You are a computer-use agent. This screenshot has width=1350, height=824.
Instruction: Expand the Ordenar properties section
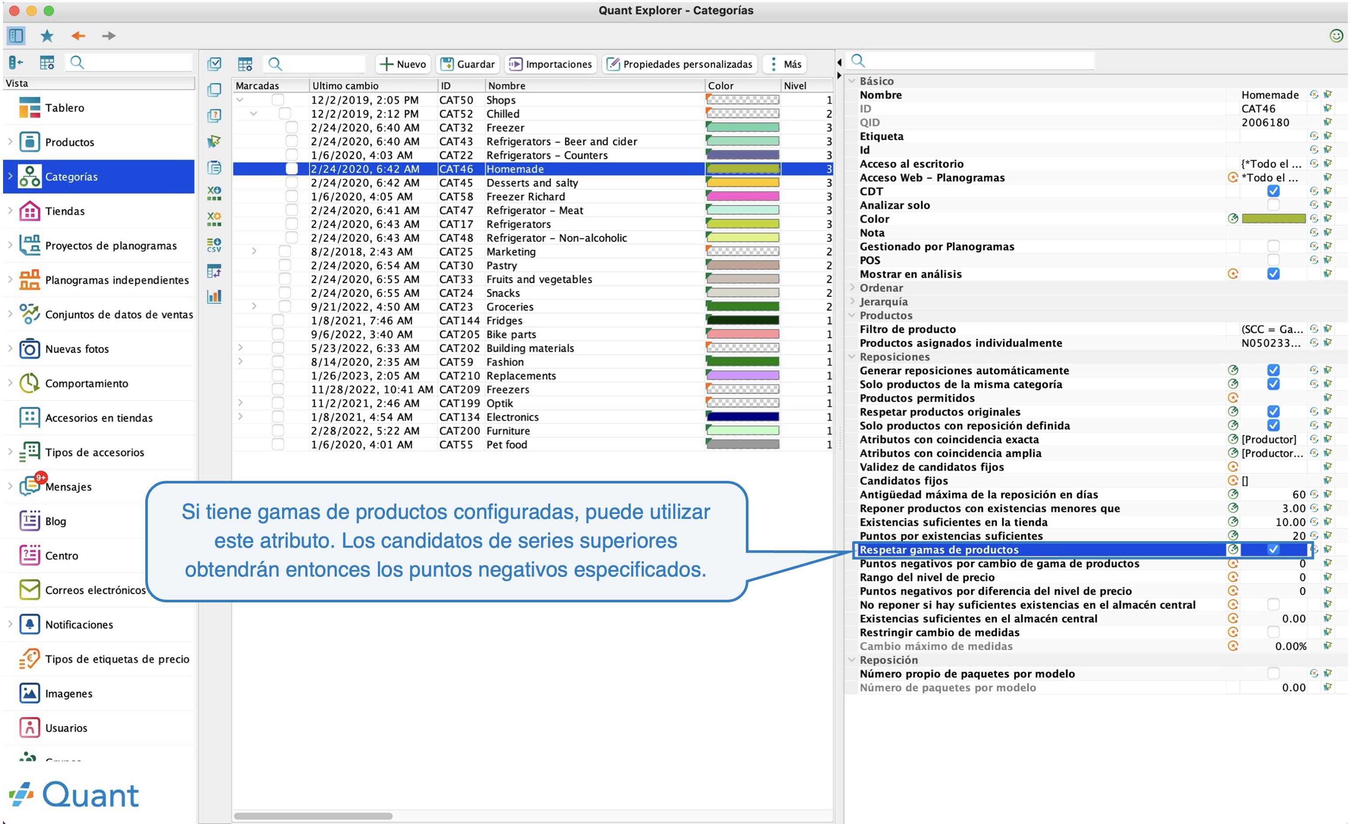point(853,288)
